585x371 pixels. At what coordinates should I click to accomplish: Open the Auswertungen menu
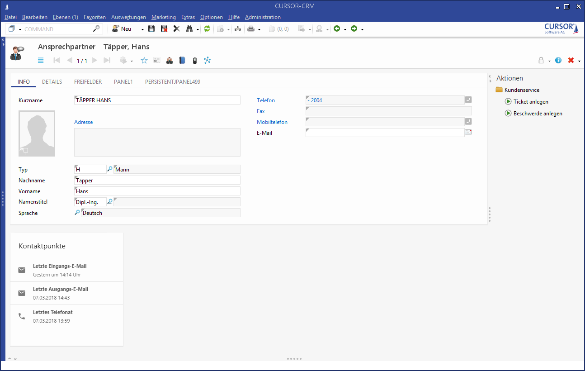tap(128, 17)
